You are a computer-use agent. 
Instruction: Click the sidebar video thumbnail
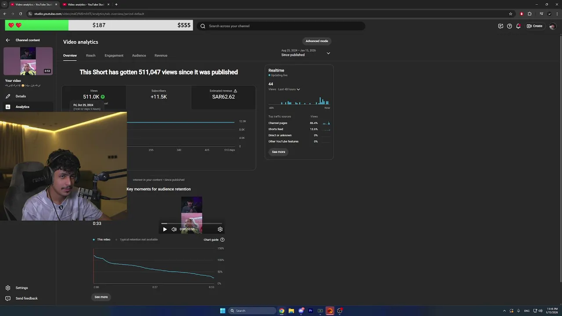[28, 61]
